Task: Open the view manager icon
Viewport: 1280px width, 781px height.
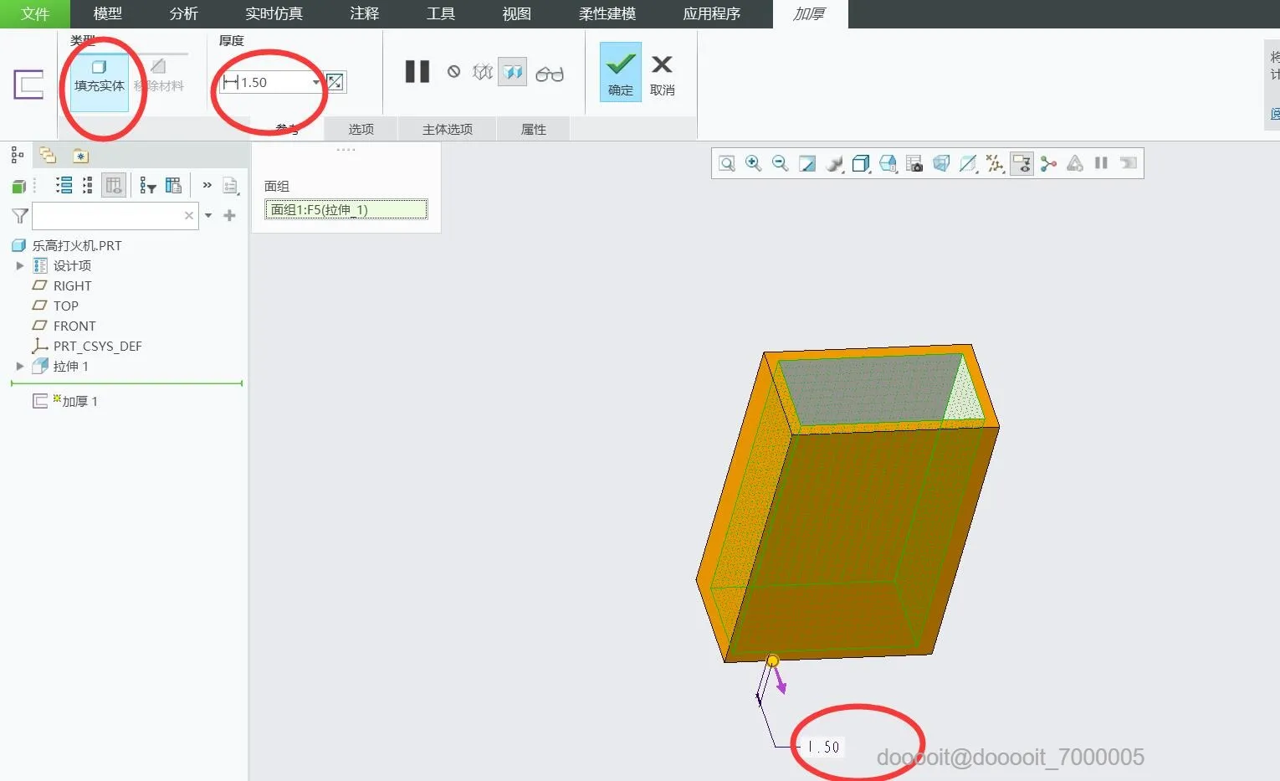Action: click(914, 163)
